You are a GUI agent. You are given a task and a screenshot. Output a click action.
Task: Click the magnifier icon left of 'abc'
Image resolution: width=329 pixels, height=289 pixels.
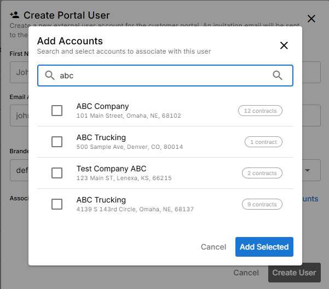coord(50,76)
